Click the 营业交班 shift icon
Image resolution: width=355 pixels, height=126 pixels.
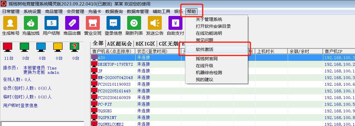click(x=93, y=23)
